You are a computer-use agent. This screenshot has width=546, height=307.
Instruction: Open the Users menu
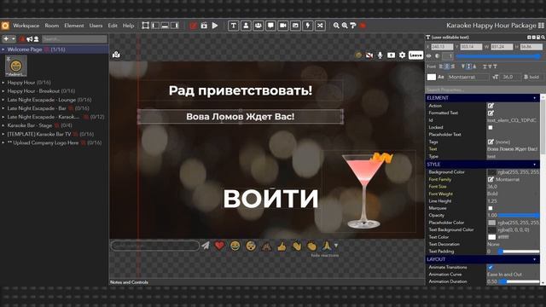[96, 26]
